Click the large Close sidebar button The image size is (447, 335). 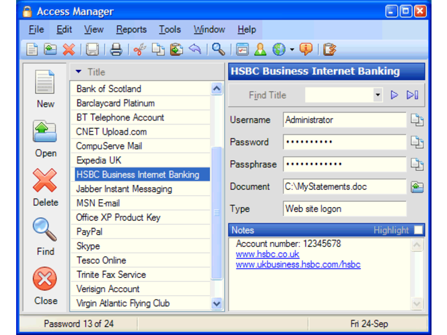tap(45, 286)
